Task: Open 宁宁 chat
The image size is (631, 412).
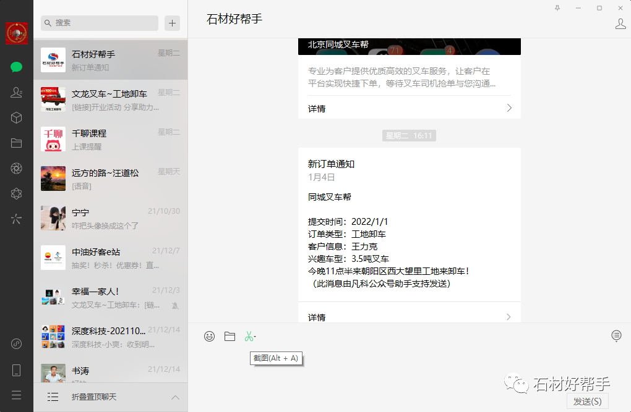Action: tap(111, 218)
